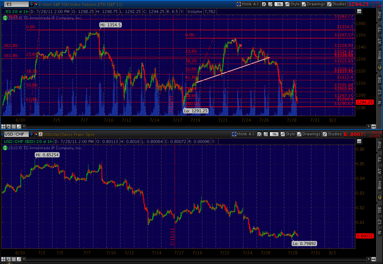Image resolution: width=383 pixels, height=264 pixels.
Task: Click the share/scale icon in USD/CHF toolbar
Action: [260, 134]
